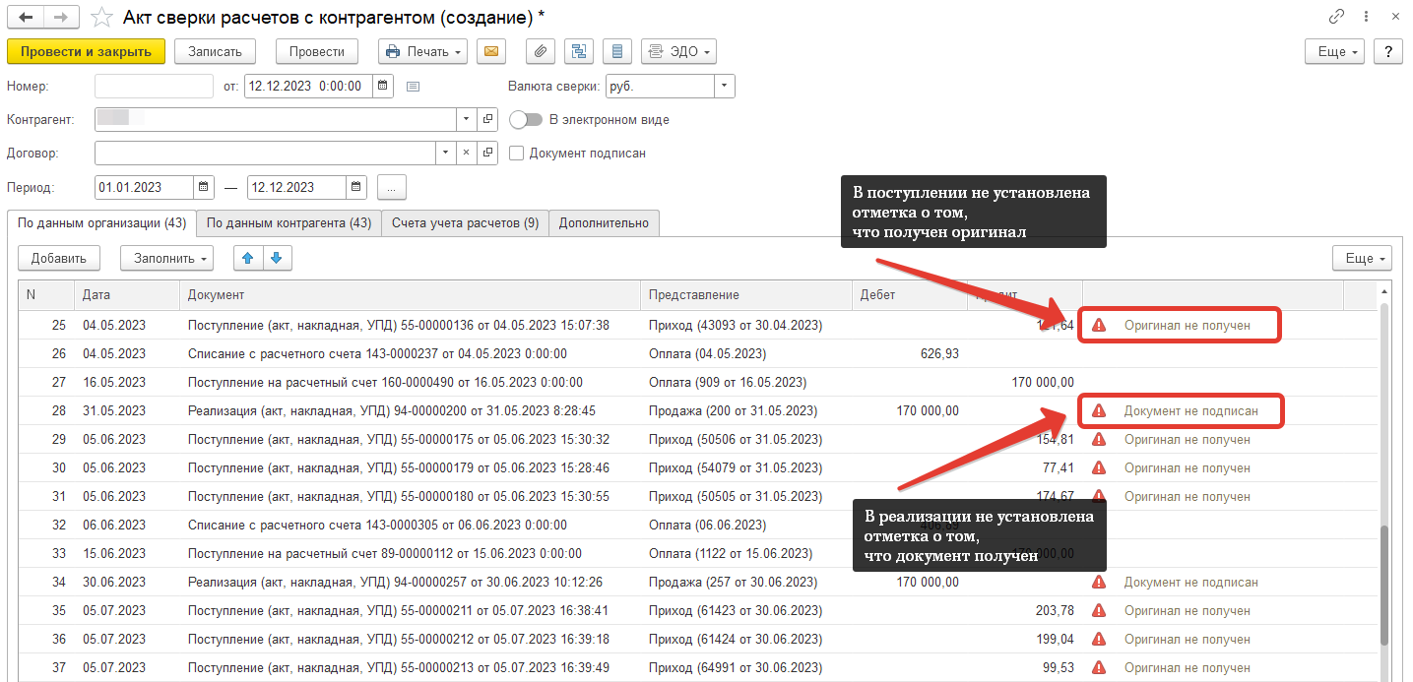Click the report list icon next to structure icon
Viewport: 1413px width, 682px height.
(617, 51)
